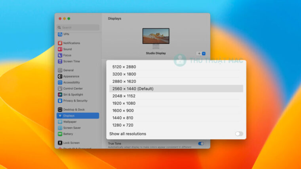Image resolution: width=301 pixels, height=169 pixels.
Task: Go to Screen Time label
Action: tap(71, 62)
